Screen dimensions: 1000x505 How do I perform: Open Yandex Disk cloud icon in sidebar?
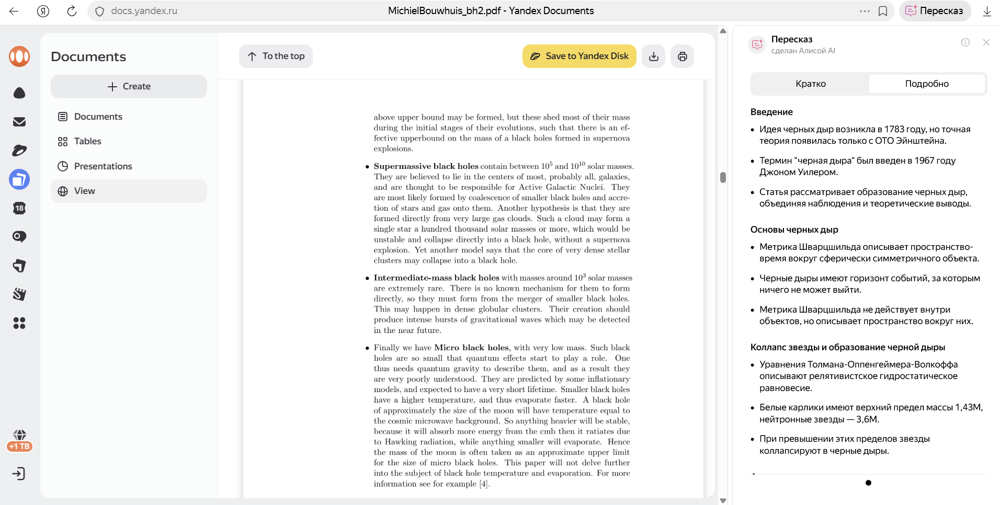pos(19,93)
